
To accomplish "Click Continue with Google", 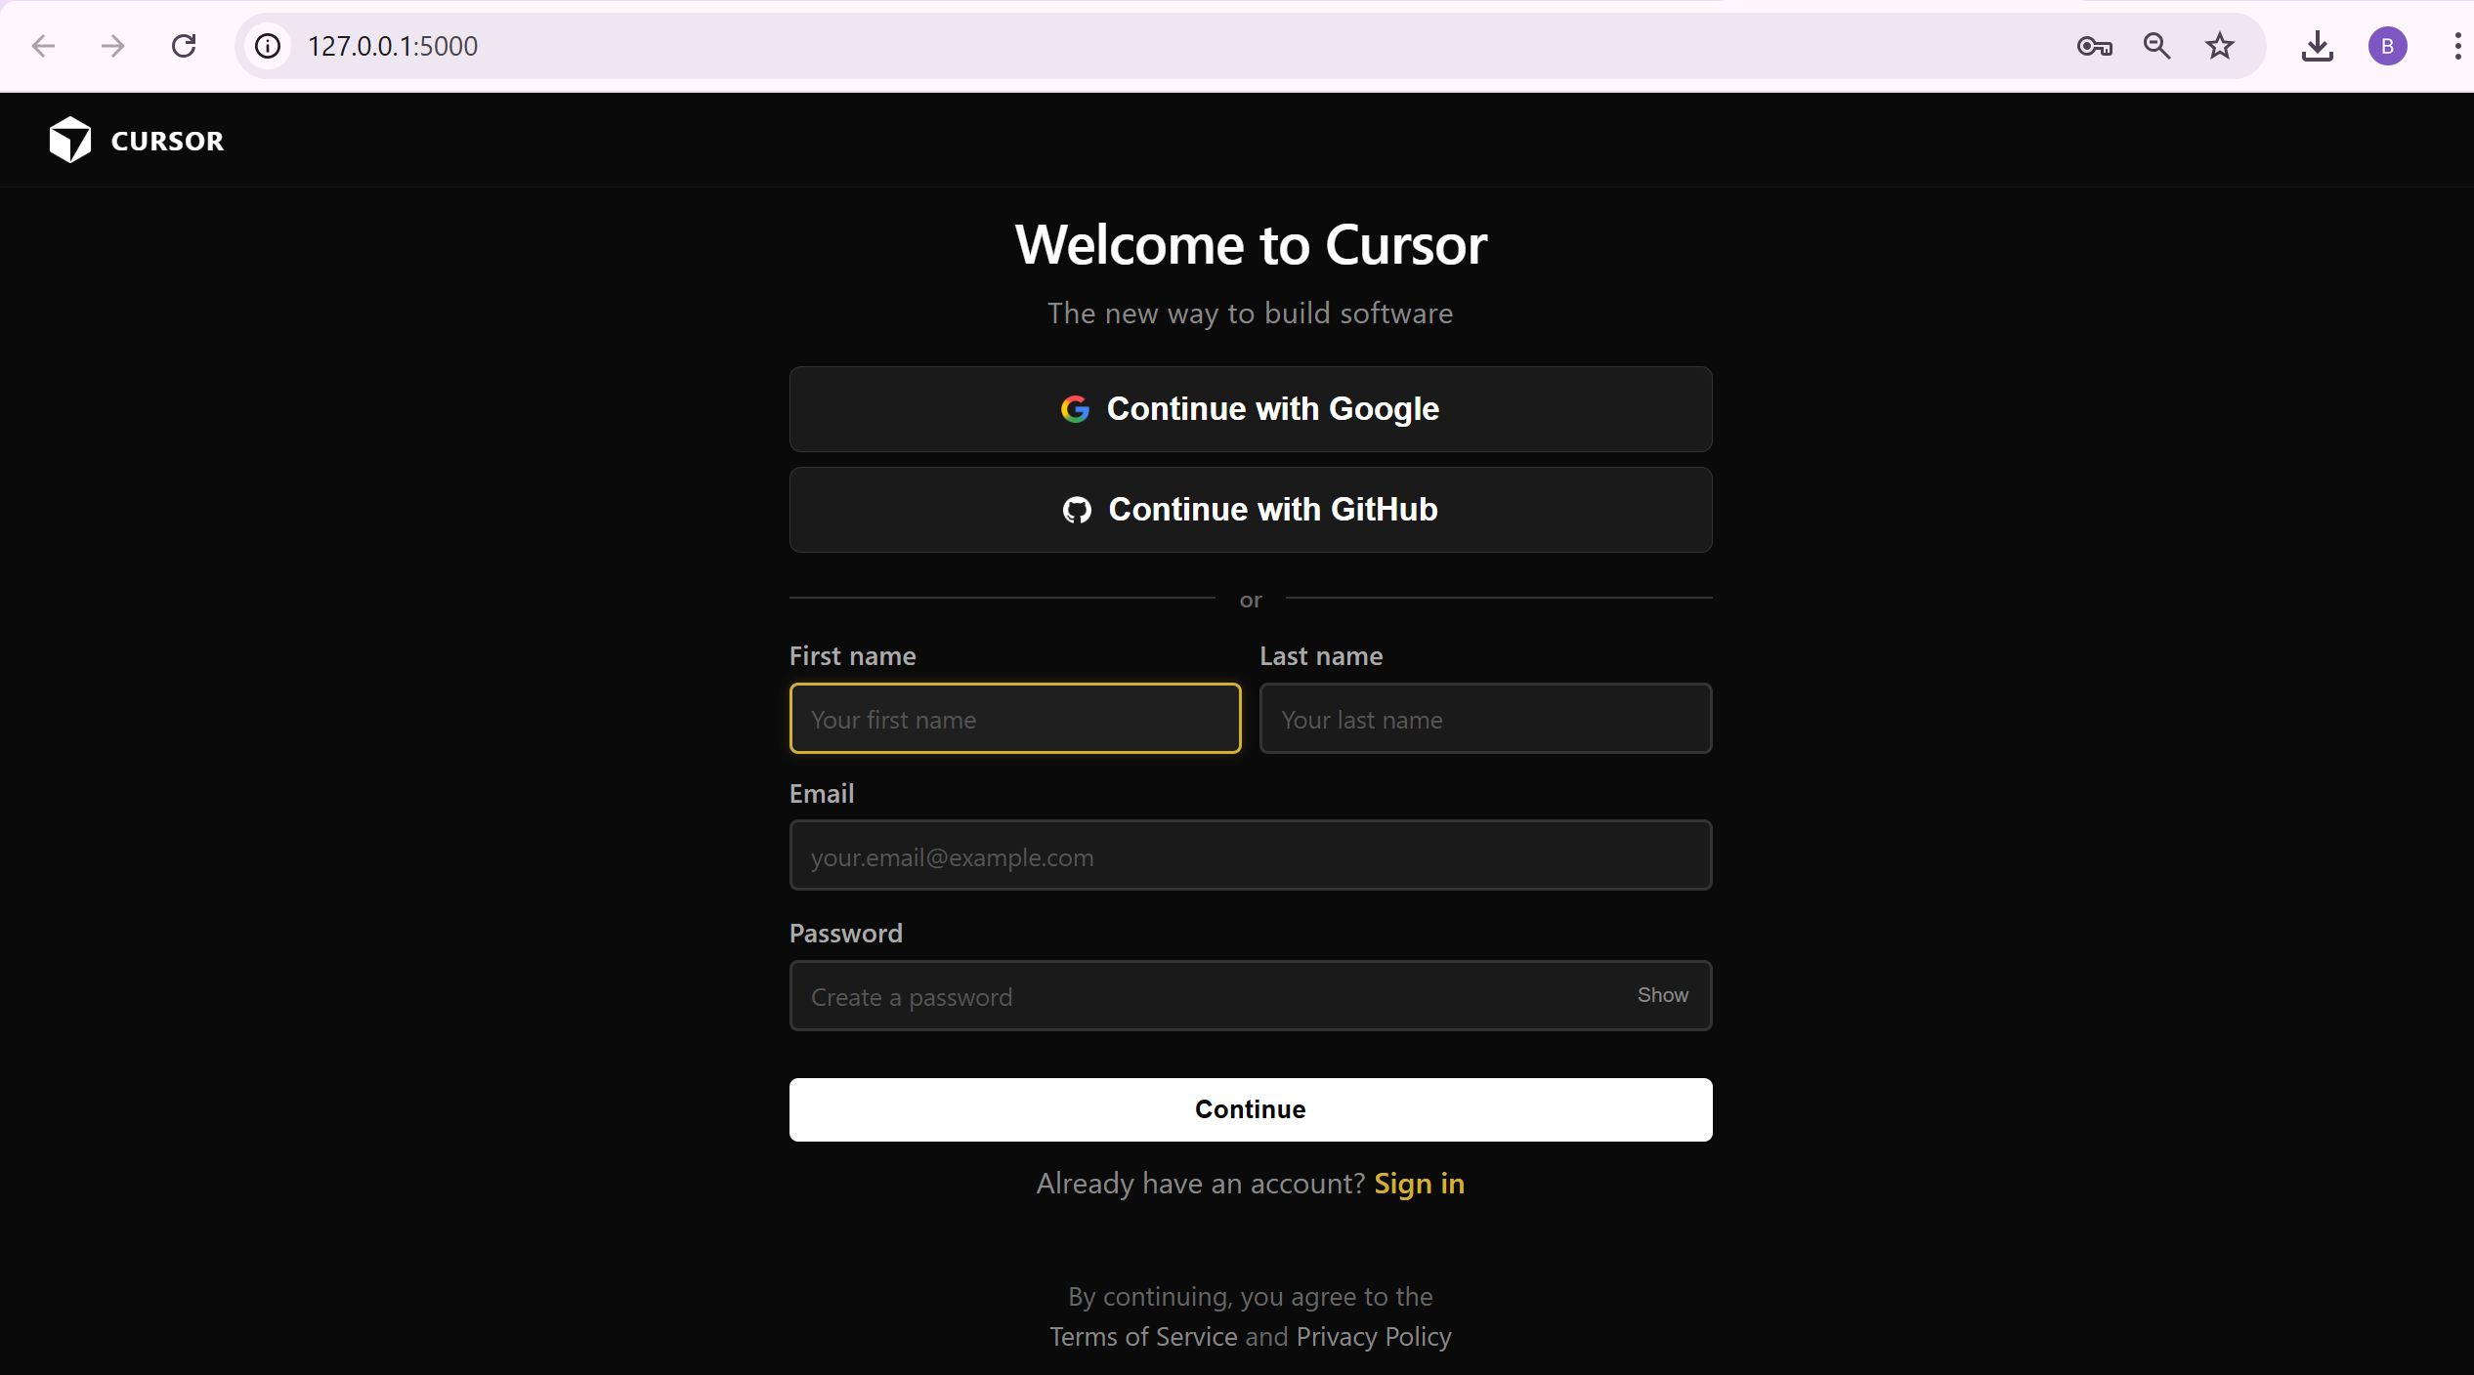I will (1250, 409).
